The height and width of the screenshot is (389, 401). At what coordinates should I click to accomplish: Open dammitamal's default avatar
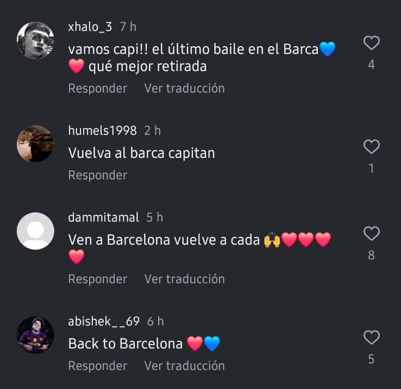click(35, 231)
